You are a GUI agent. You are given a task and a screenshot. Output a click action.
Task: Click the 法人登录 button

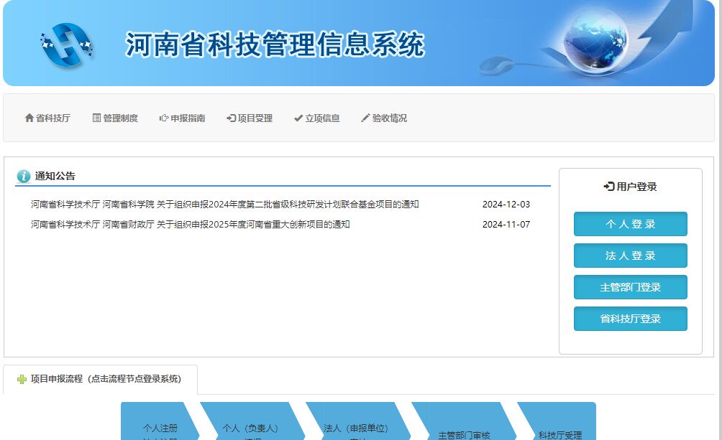tap(631, 256)
